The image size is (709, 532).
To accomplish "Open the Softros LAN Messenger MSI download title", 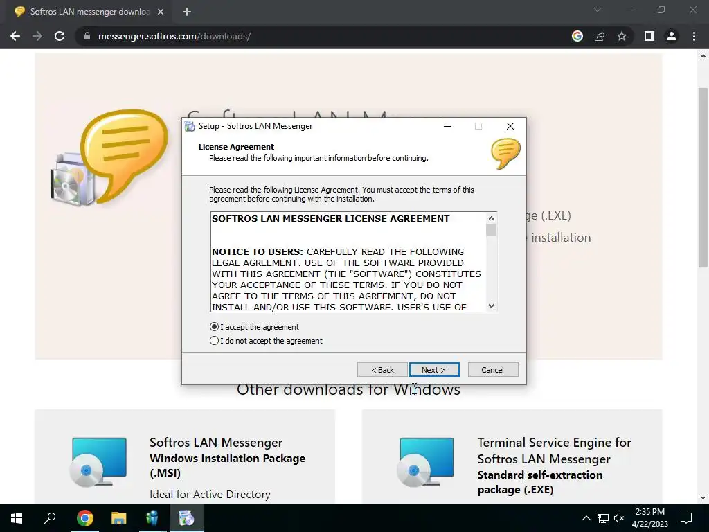I will point(216,443).
